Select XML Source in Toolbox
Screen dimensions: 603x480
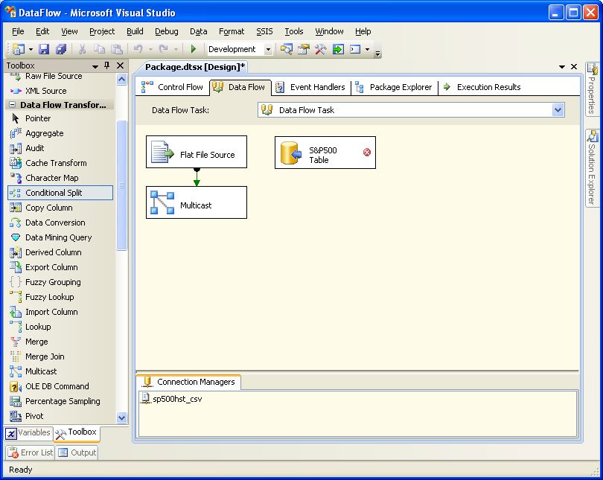(60, 91)
